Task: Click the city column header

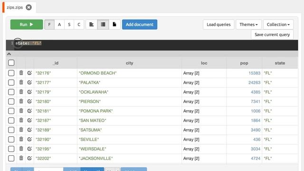Action: point(130,63)
